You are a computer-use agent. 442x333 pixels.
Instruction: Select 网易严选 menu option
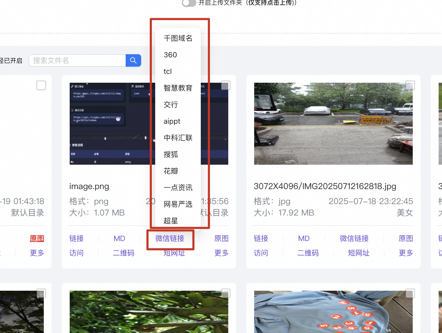(178, 204)
